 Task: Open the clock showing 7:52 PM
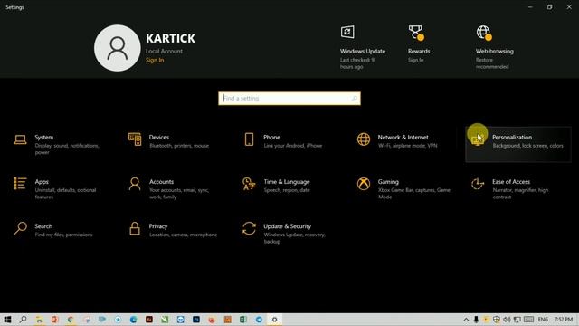tap(564, 320)
